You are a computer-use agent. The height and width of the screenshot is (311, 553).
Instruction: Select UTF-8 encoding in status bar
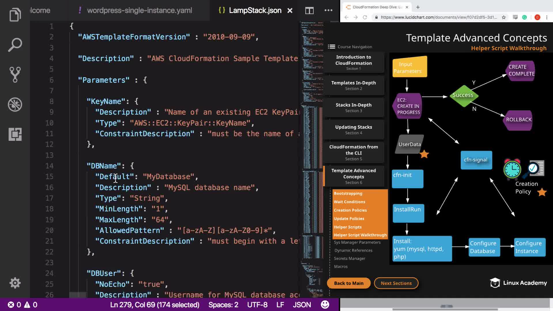point(257,305)
